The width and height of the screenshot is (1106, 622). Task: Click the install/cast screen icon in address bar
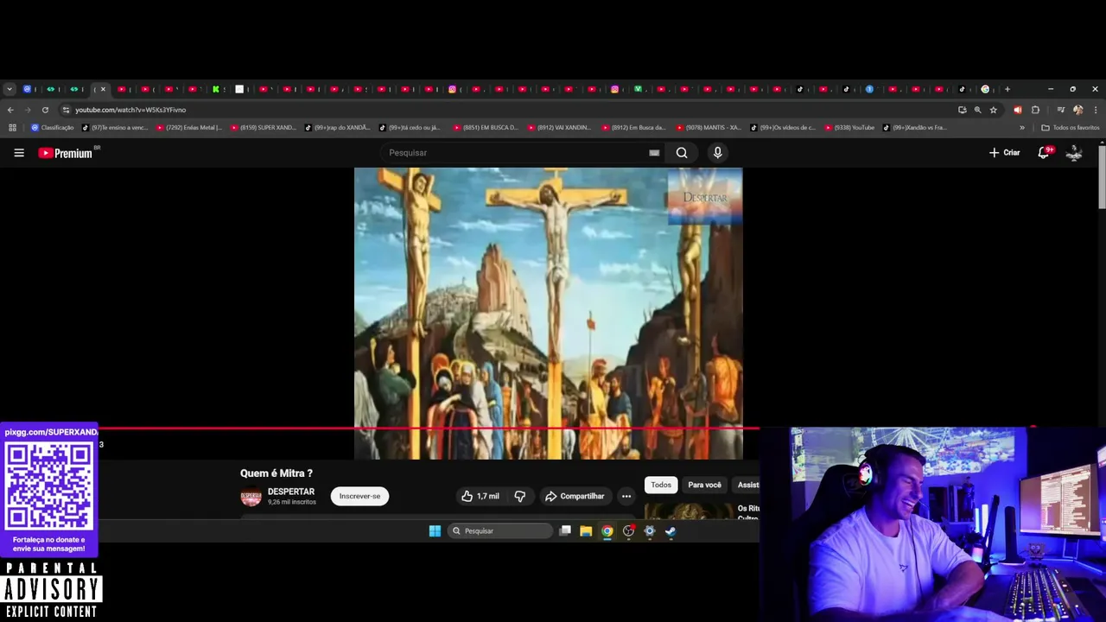[963, 110]
